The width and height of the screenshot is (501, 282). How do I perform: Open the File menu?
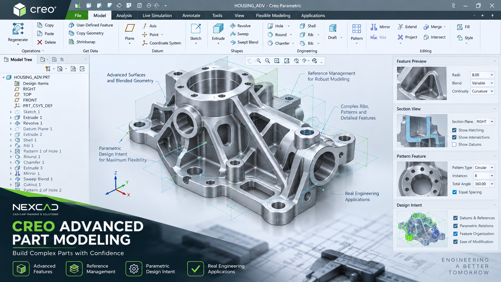tap(78, 16)
